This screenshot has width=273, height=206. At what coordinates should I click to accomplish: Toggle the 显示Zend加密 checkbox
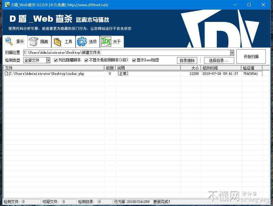tap(134, 60)
